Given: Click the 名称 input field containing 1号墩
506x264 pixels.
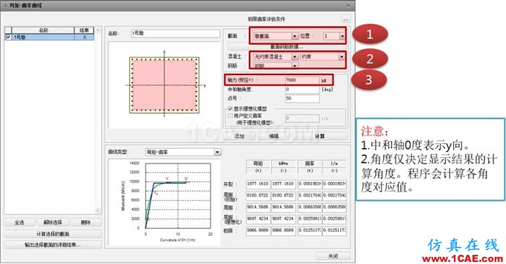Looking at the screenshot, I should [175, 33].
